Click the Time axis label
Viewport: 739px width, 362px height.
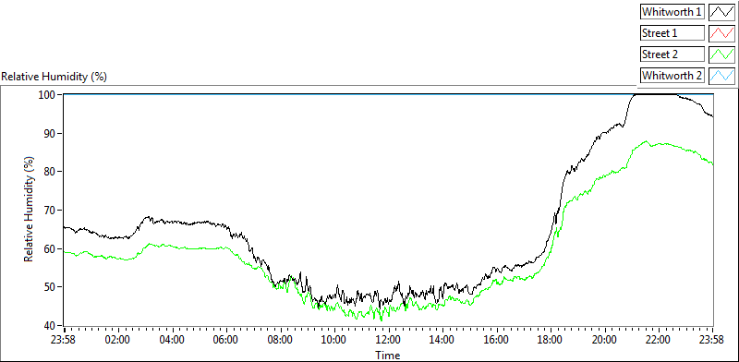[x=387, y=355]
